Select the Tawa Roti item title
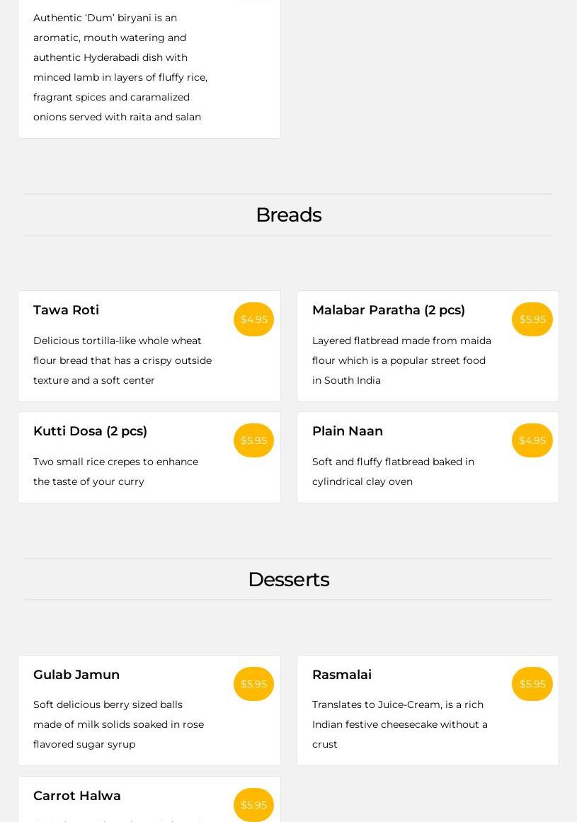Screen dimensions: 577x822 [x=66, y=310]
